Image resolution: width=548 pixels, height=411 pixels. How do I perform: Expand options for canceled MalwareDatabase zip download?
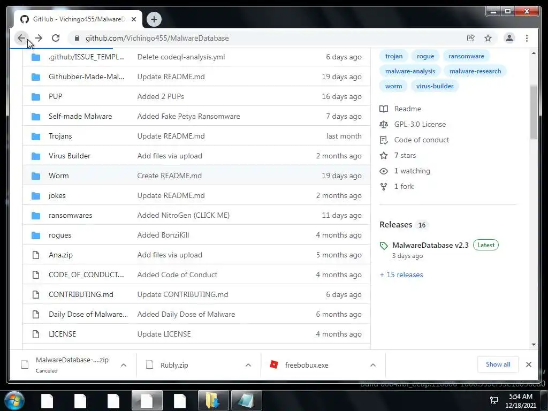point(124,365)
